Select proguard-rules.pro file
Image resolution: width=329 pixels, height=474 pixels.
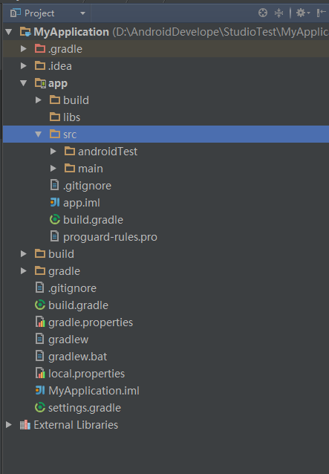110,237
